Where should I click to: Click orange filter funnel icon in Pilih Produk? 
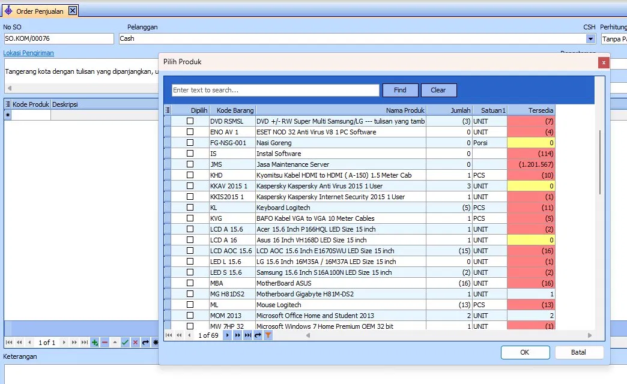[268, 335]
